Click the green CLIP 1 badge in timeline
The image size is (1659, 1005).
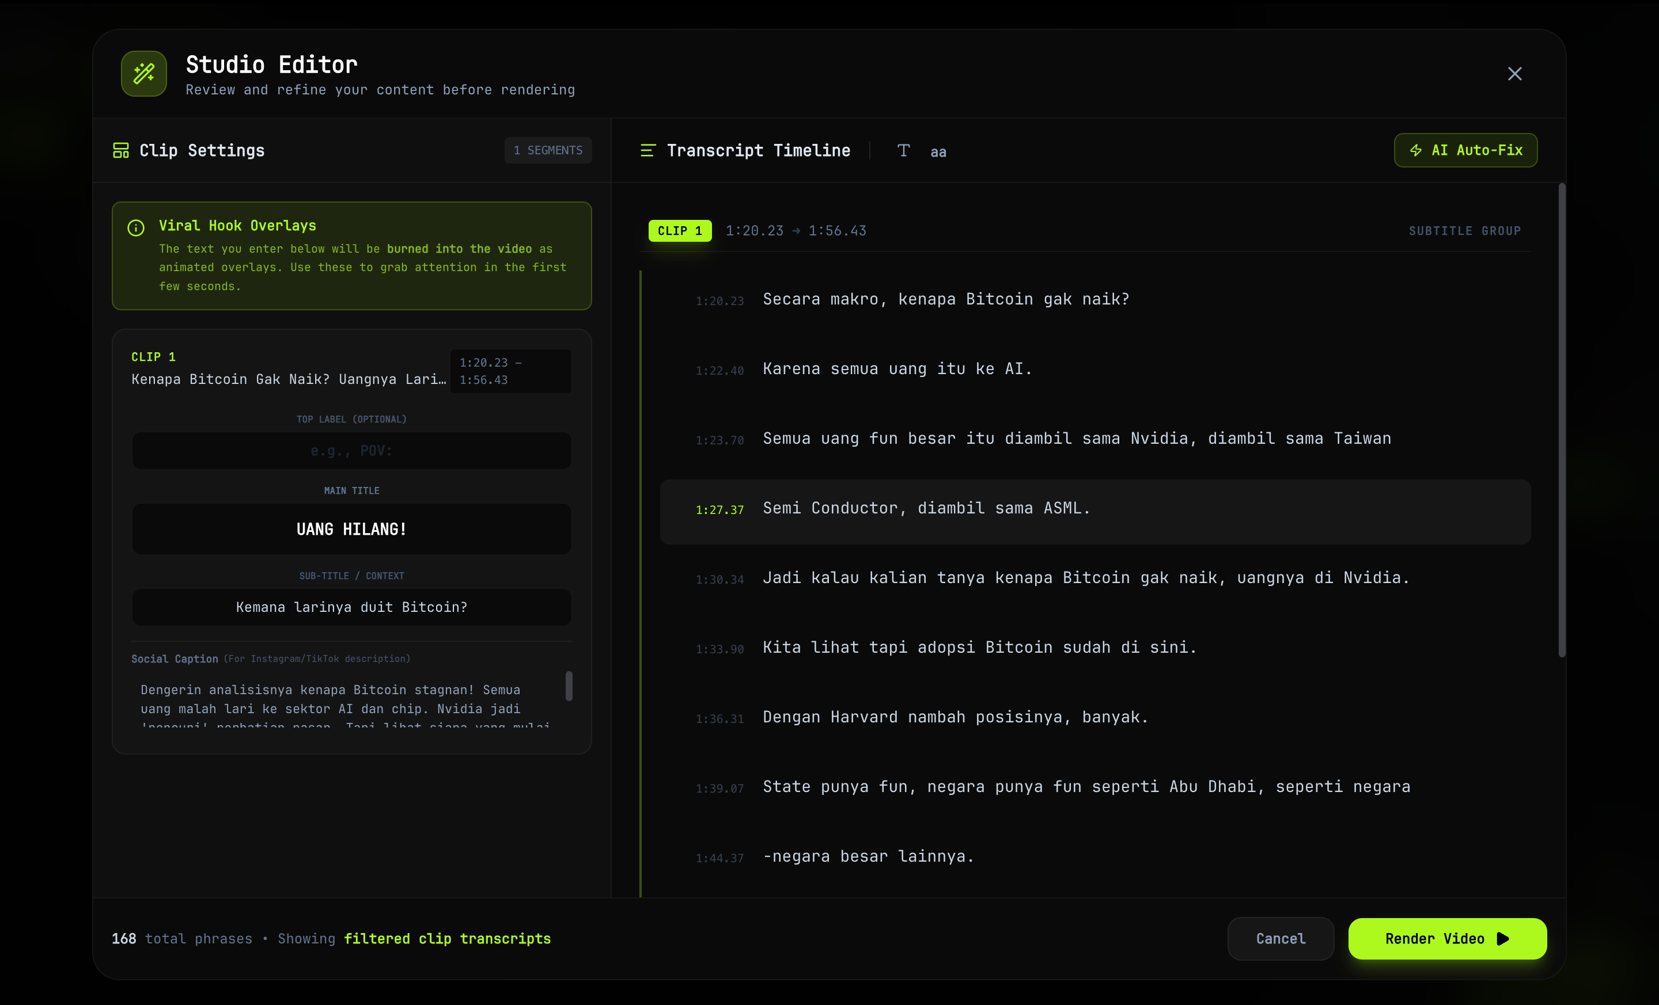pos(679,231)
